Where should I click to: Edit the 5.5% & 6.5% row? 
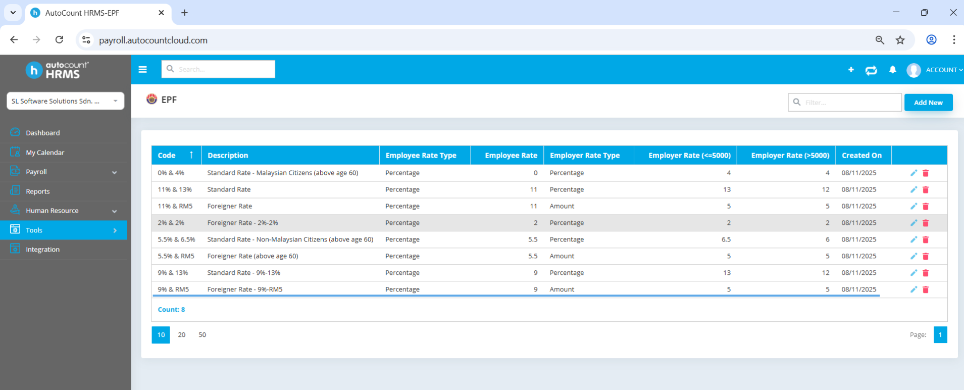tap(914, 239)
